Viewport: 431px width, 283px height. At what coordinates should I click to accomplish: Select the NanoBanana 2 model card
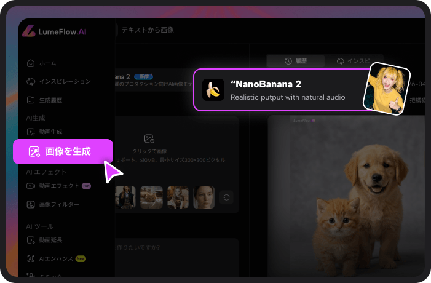click(x=283, y=90)
